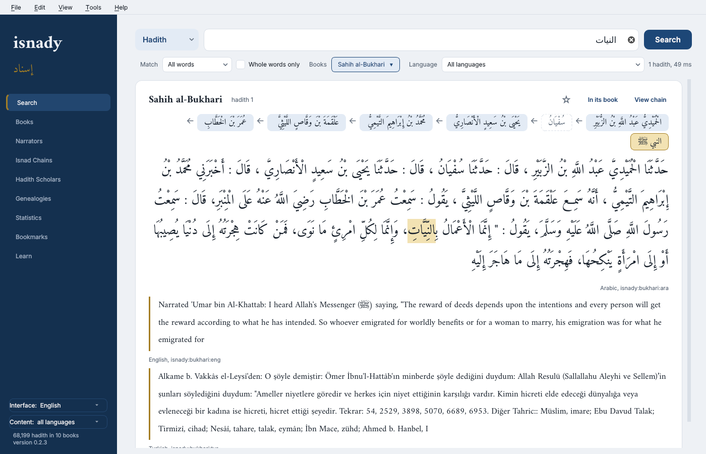The image size is (706, 454).
Task: Enable the Whole words only checkbox
Action: [x=241, y=65]
